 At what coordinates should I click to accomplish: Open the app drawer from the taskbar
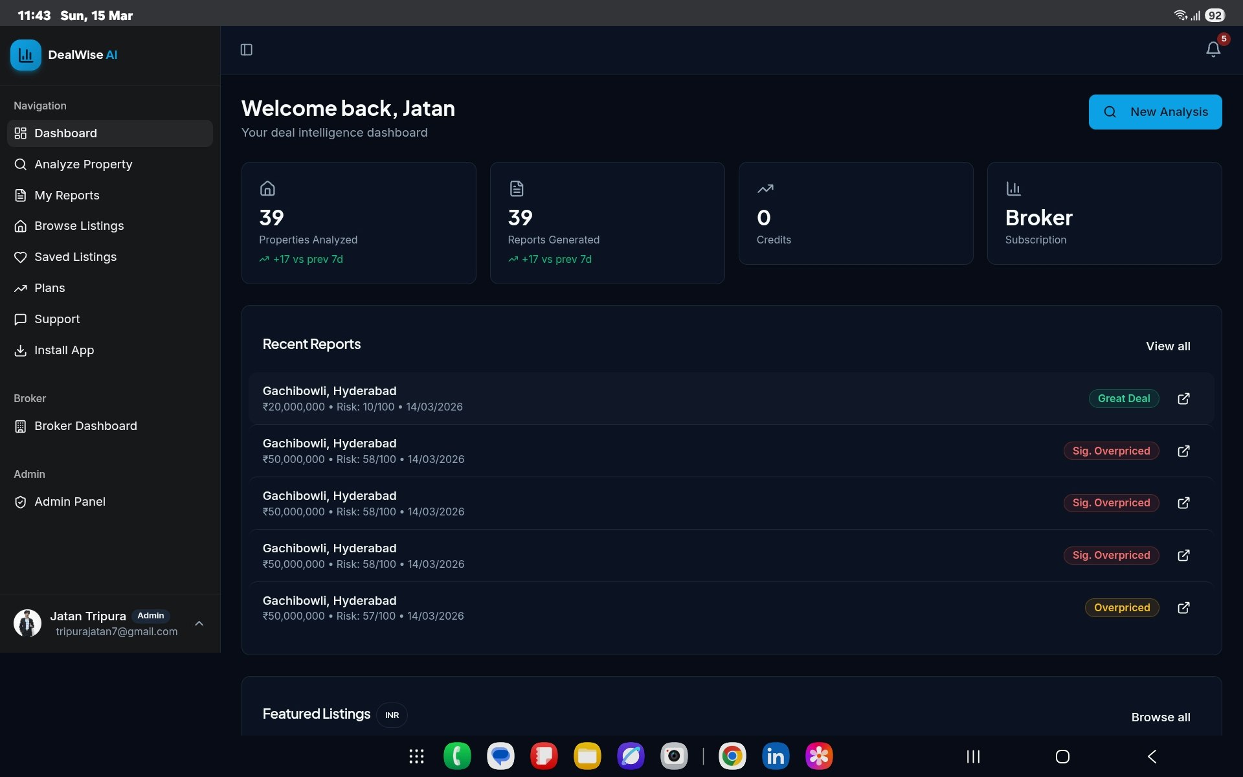pyautogui.click(x=416, y=756)
